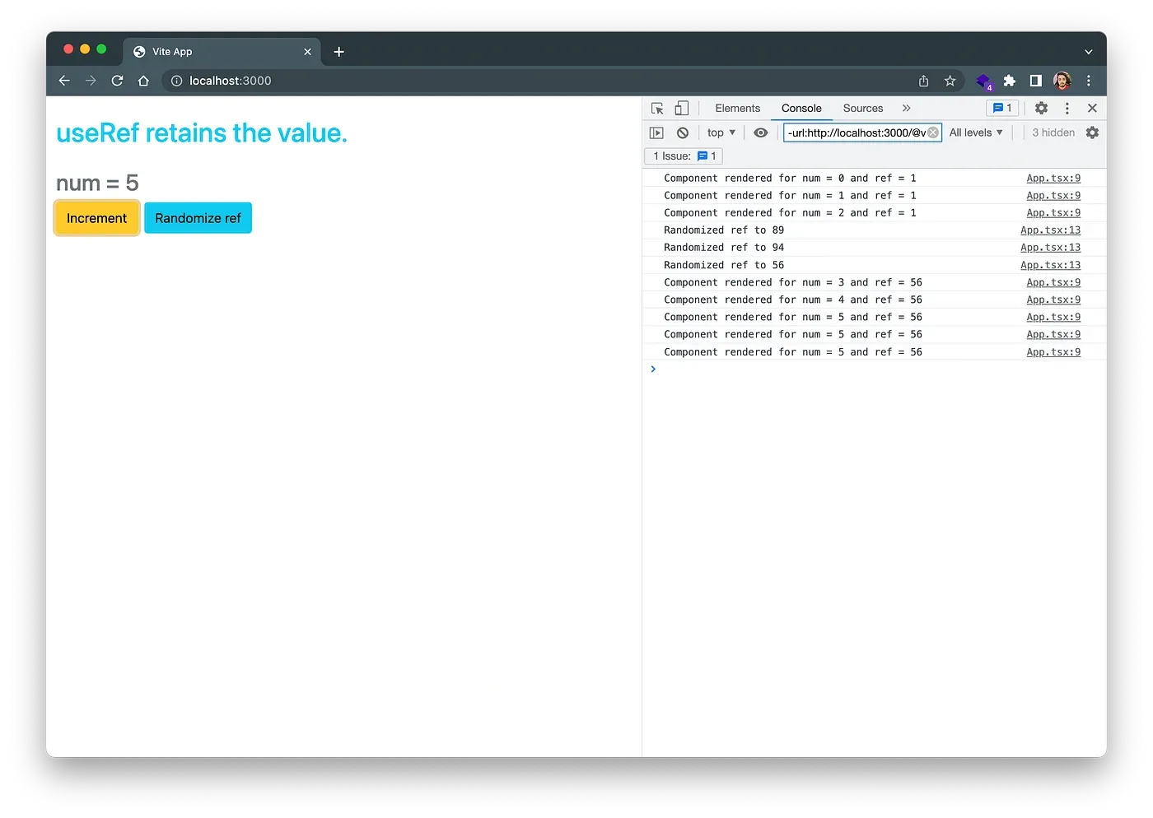Select the JavaScript context top dropdown

[721, 132]
